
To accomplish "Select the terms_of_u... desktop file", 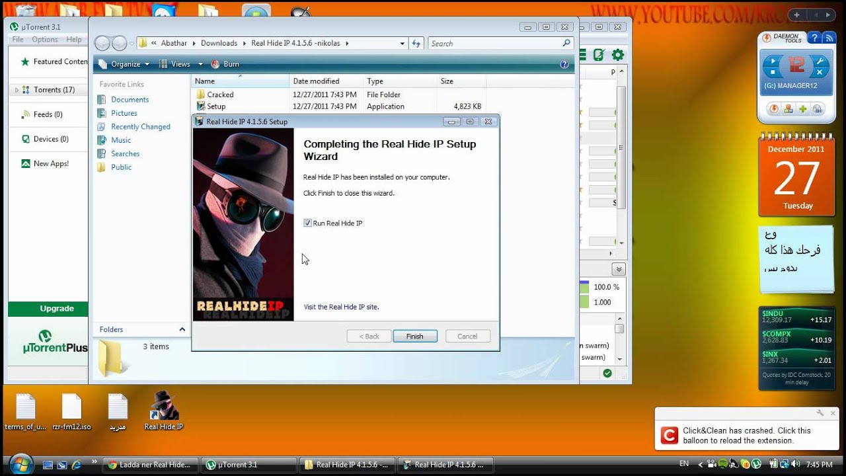I will pos(25,413).
